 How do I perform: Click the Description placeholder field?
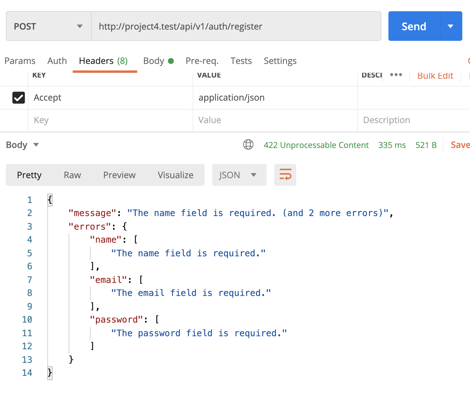tap(414, 120)
